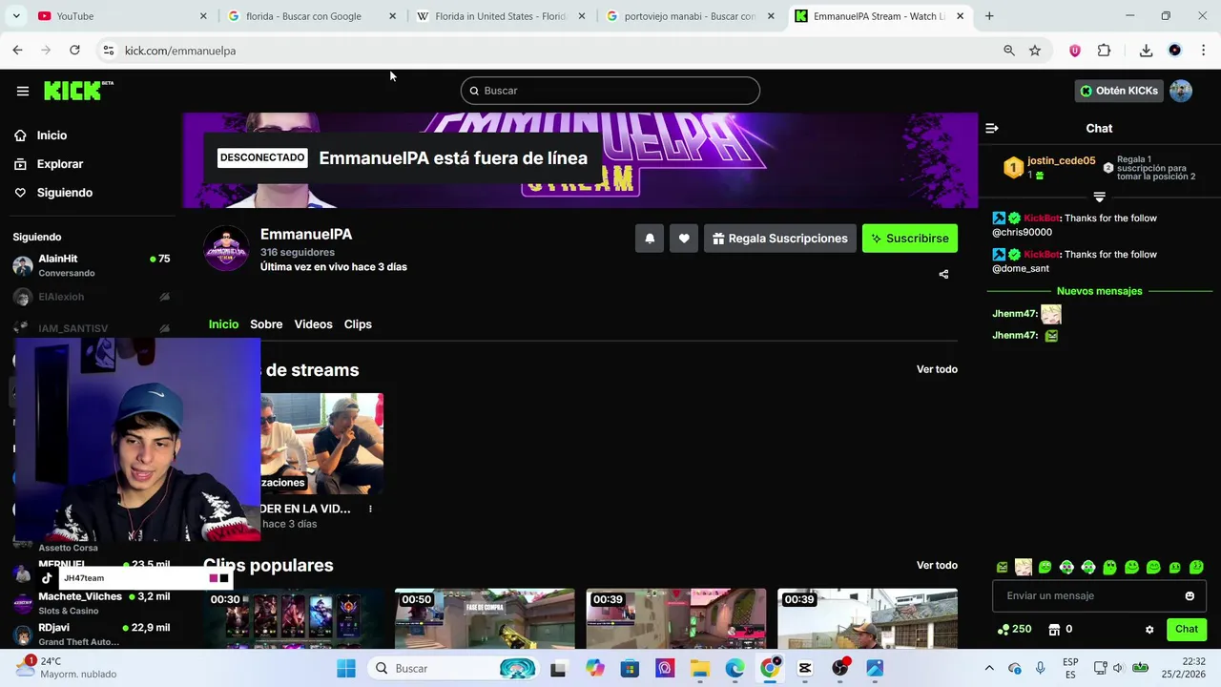Click the taskbar Buscar search box

(x=453, y=668)
